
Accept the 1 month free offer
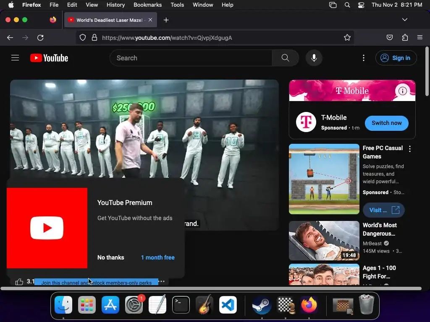[158, 257]
